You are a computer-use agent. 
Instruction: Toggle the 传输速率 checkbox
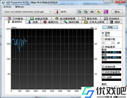103,47
